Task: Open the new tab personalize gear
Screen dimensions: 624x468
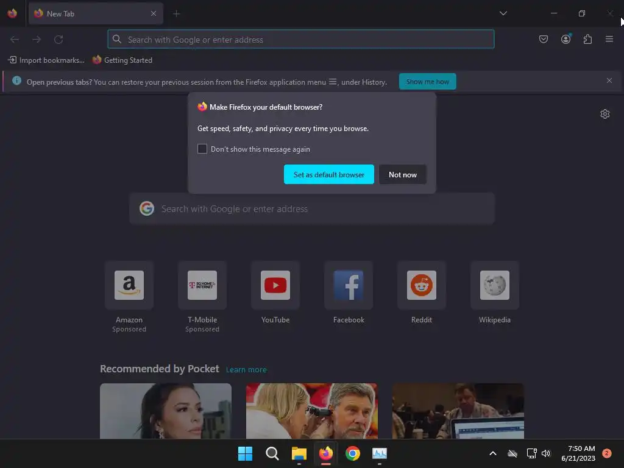Action: (605, 114)
